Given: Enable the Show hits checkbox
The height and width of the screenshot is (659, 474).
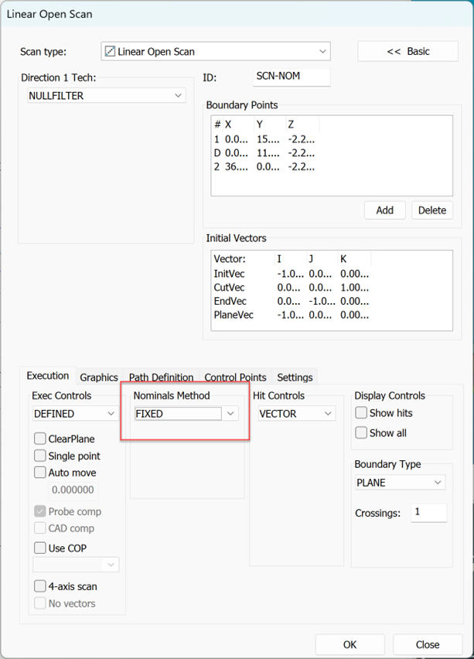Looking at the screenshot, I should point(361,413).
